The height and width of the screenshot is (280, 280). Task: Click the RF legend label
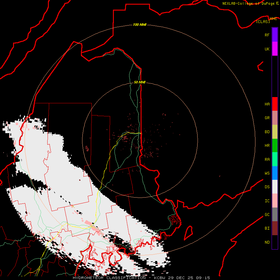[x=267, y=35]
